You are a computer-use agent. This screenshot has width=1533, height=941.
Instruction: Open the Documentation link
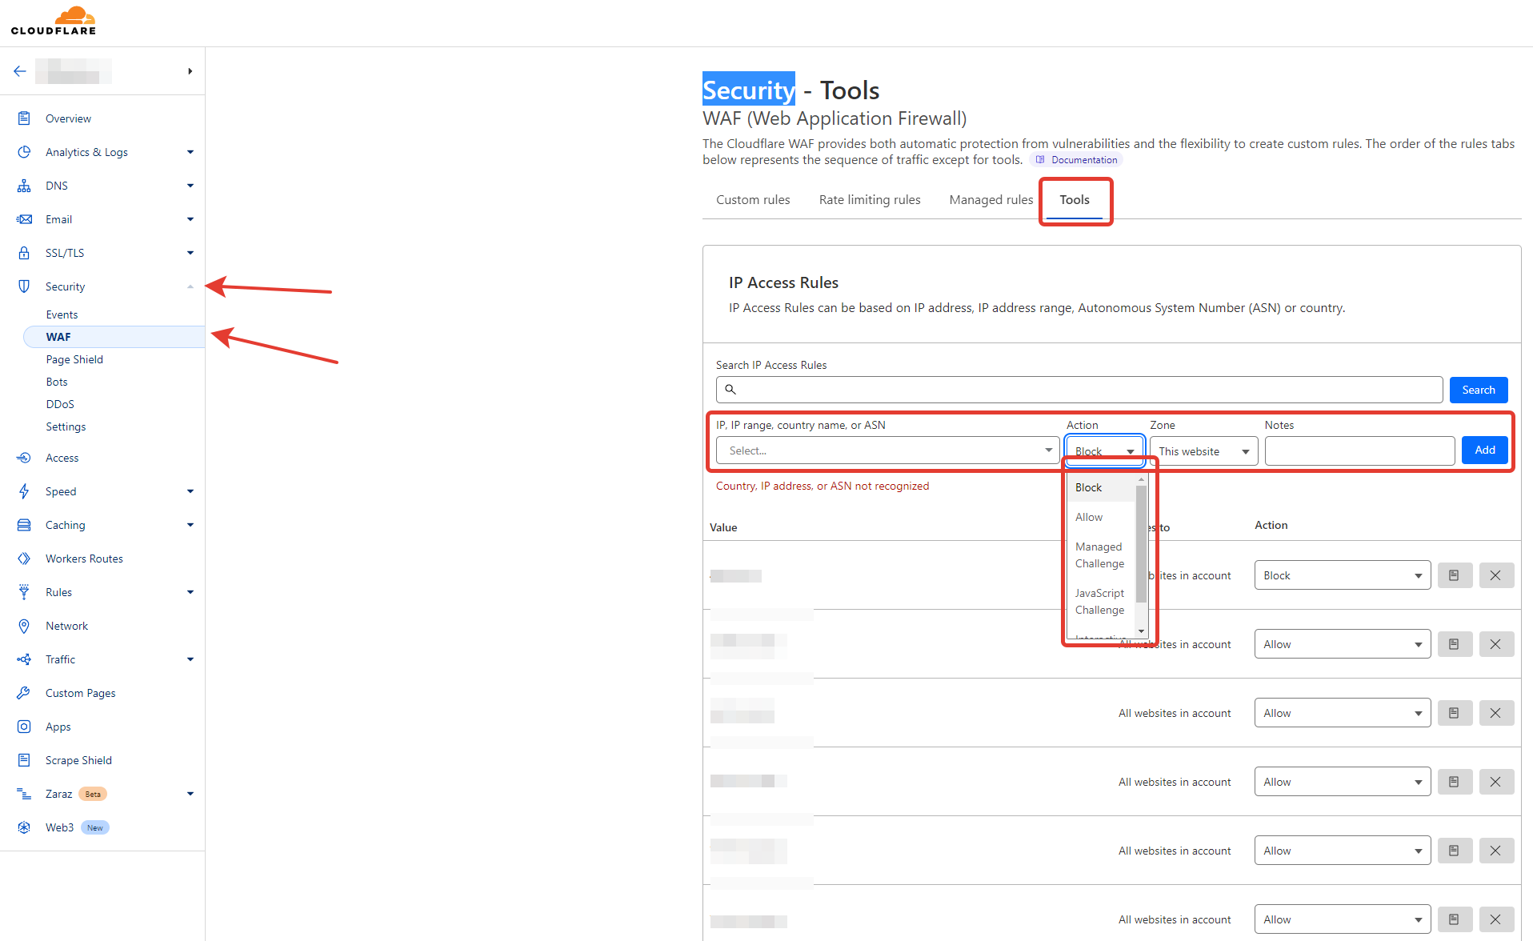click(1083, 160)
